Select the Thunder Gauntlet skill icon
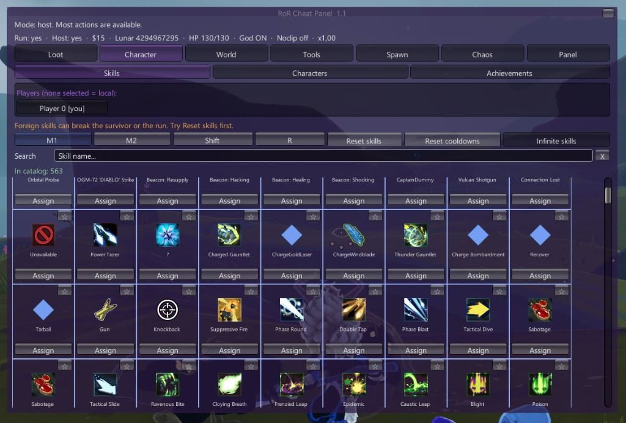The height and width of the screenshot is (423, 626). 416,234
